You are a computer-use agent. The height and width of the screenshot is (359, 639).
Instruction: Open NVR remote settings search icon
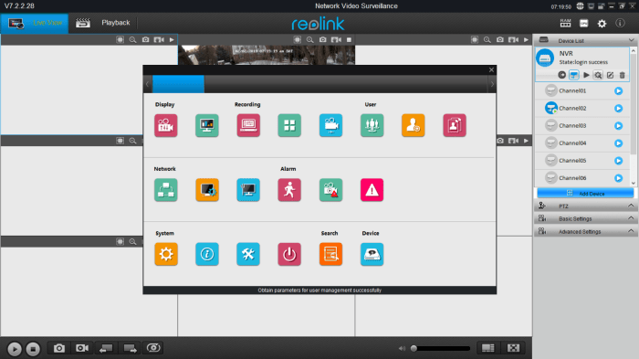coord(598,75)
